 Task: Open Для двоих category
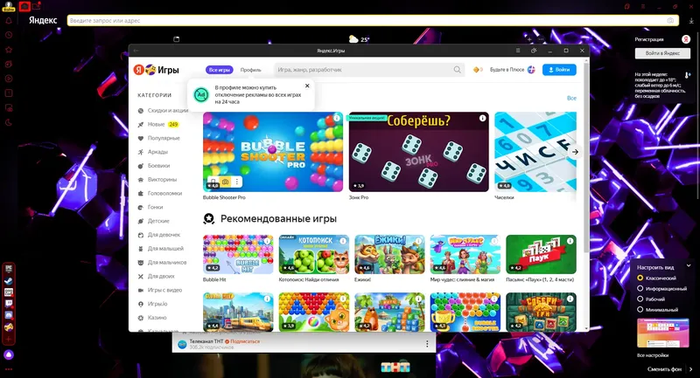(x=157, y=276)
